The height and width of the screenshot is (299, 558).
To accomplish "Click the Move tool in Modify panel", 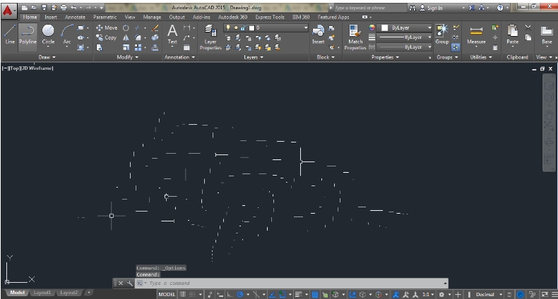I will coord(107,28).
